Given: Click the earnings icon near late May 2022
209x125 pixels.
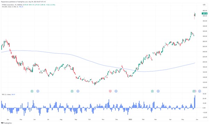Looking at the screenshot, I should (x=32, y=91).
